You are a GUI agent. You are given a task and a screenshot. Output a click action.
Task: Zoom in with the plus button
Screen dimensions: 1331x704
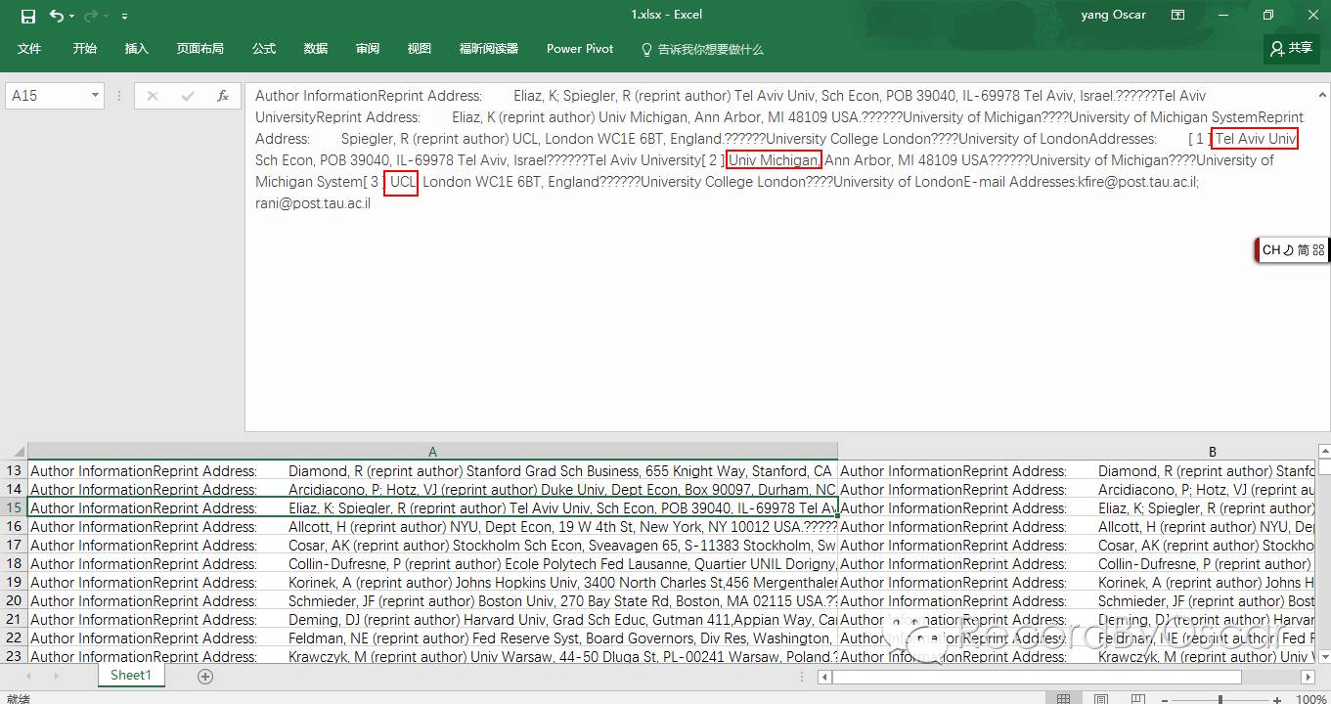pos(1277,699)
